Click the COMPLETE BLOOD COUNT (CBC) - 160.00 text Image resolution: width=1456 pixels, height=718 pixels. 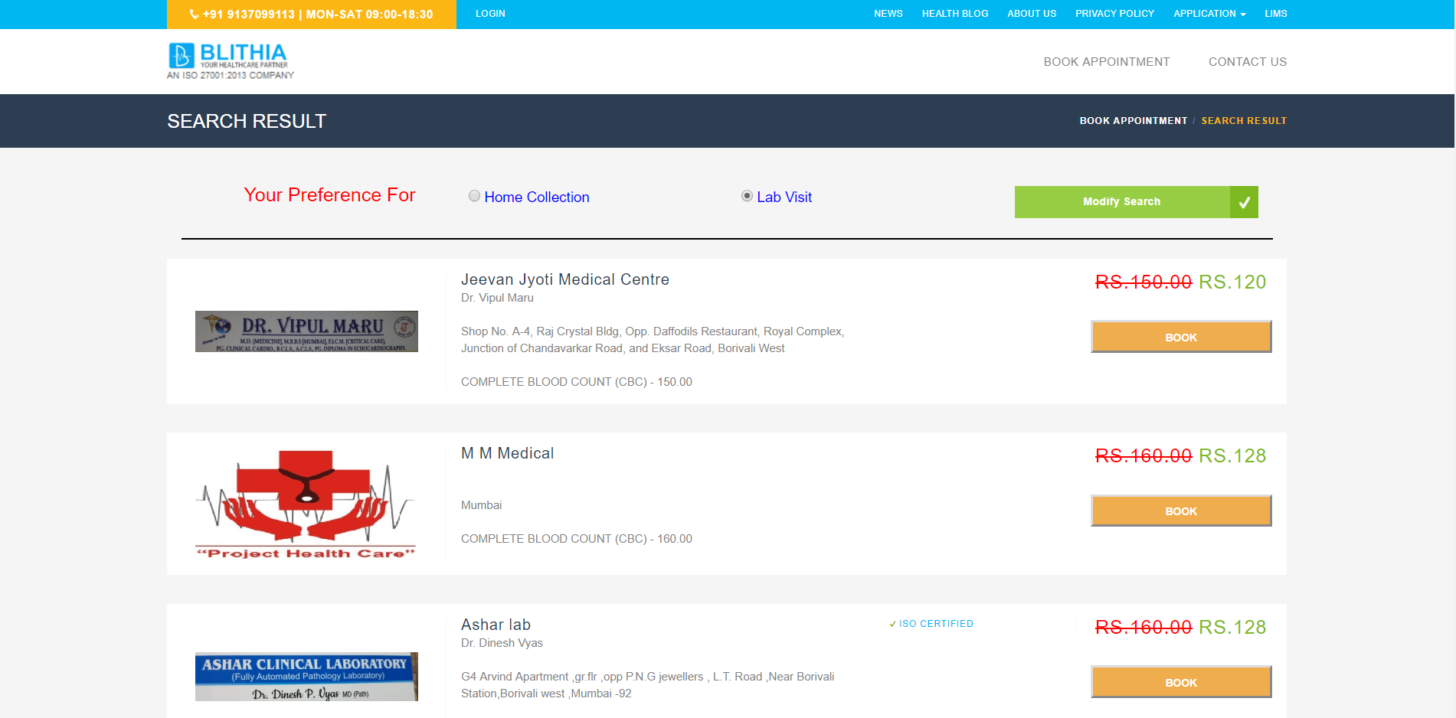pyautogui.click(x=577, y=539)
